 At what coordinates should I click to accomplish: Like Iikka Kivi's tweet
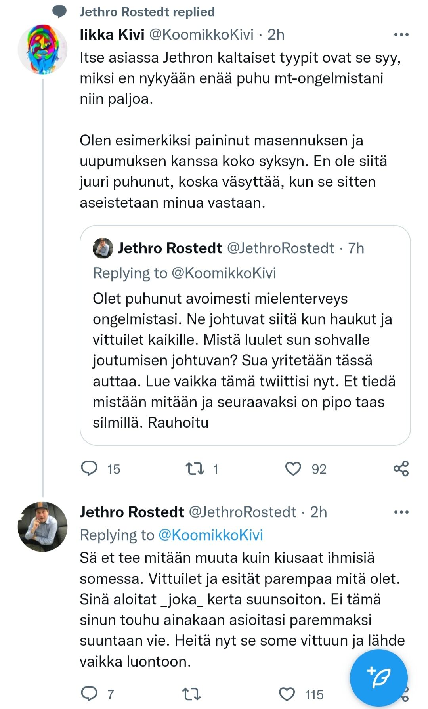[293, 469]
